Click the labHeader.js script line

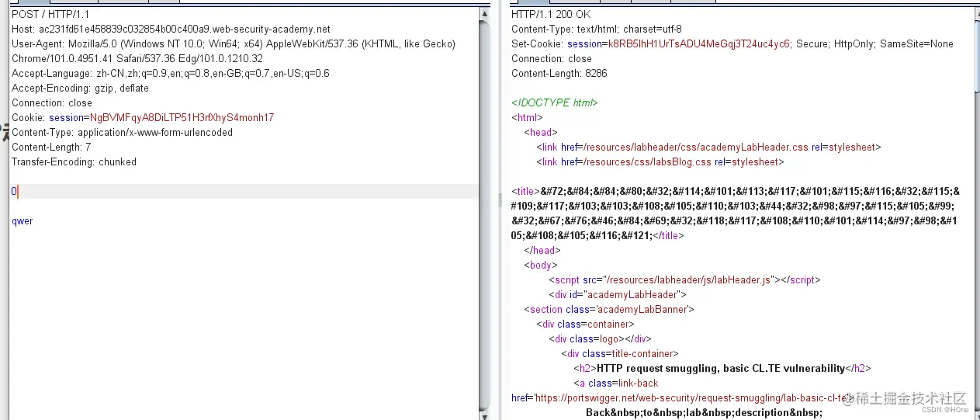[x=684, y=279]
